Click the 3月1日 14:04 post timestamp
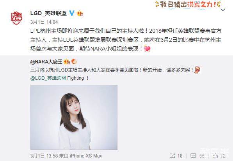 point(44,22)
